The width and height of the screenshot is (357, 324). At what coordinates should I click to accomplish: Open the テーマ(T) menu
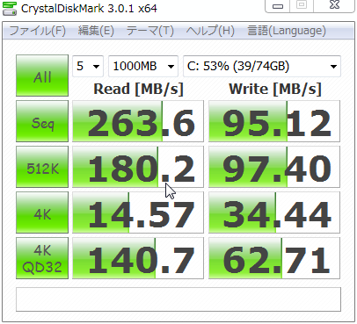click(x=150, y=31)
